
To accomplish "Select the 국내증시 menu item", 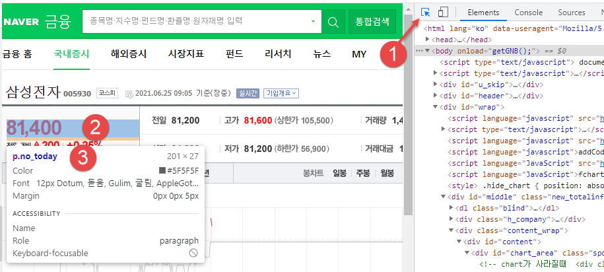I will [x=72, y=54].
